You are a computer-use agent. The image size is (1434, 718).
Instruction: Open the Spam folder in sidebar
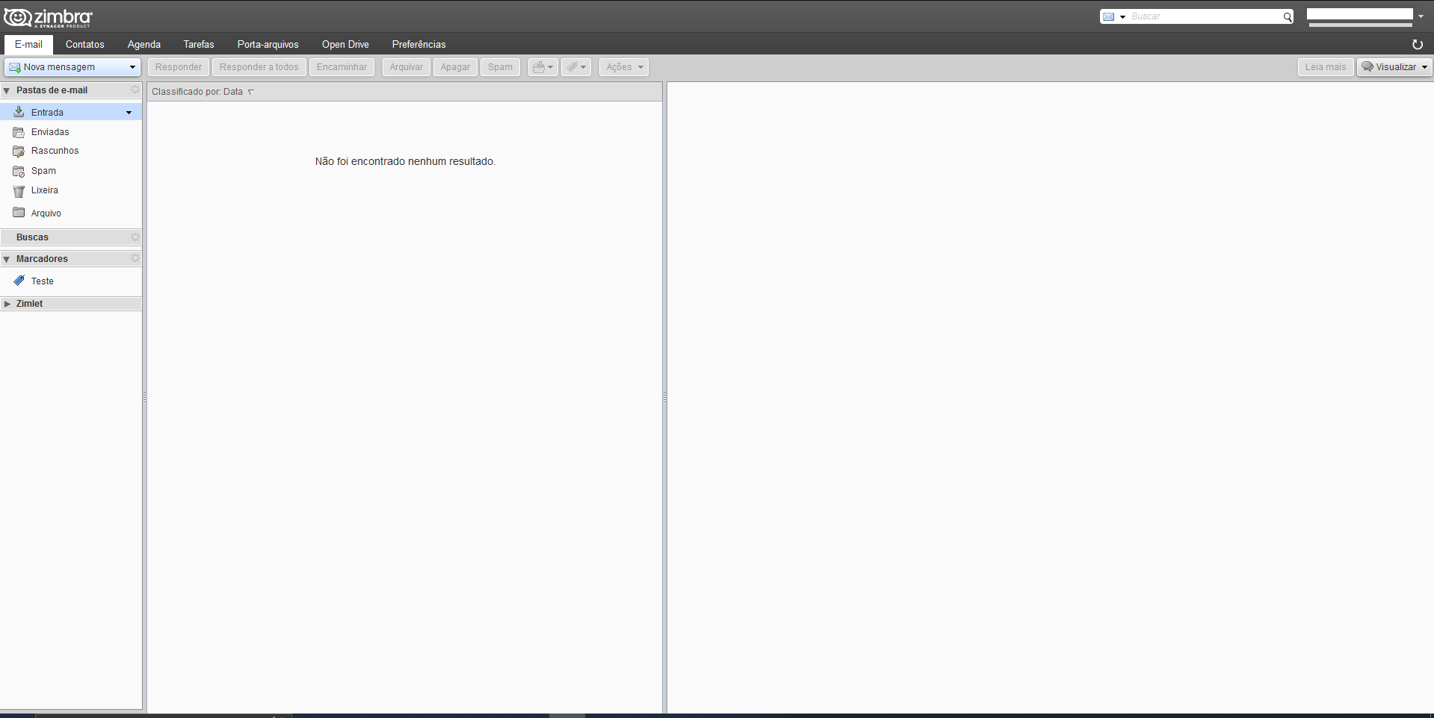43,171
